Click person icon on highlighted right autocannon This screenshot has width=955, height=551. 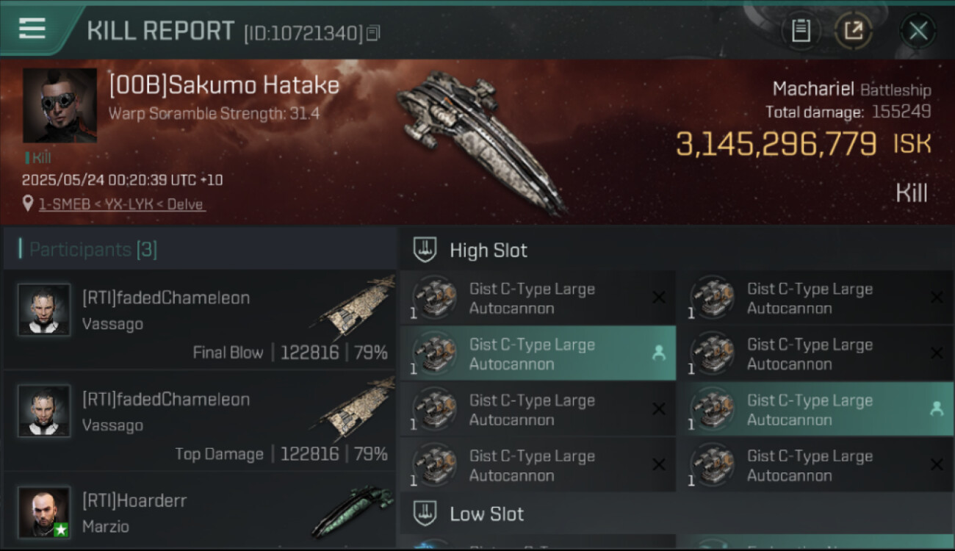(x=937, y=409)
